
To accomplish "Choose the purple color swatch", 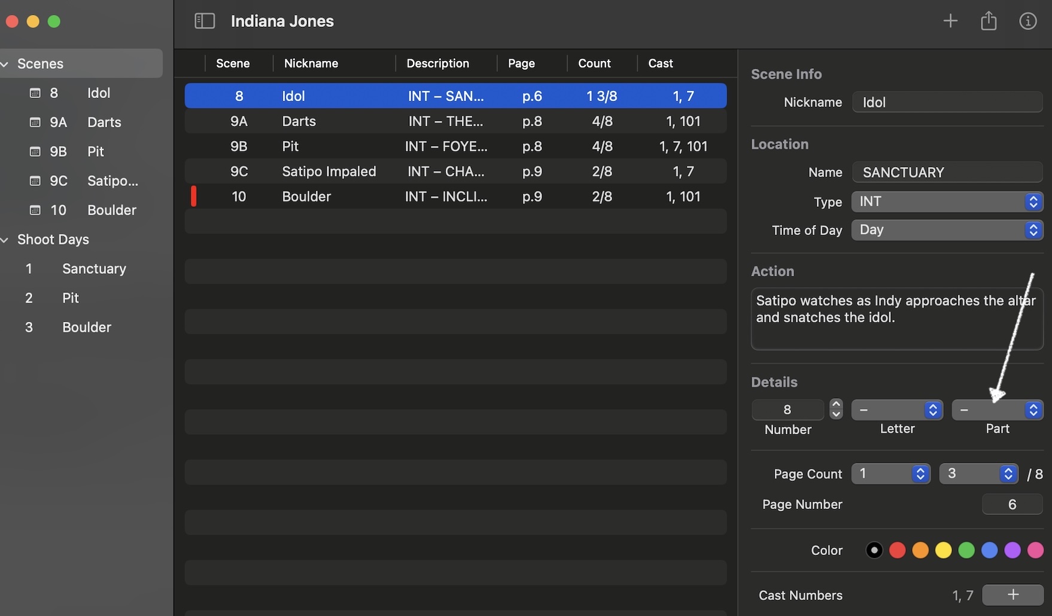I will click(x=1013, y=550).
